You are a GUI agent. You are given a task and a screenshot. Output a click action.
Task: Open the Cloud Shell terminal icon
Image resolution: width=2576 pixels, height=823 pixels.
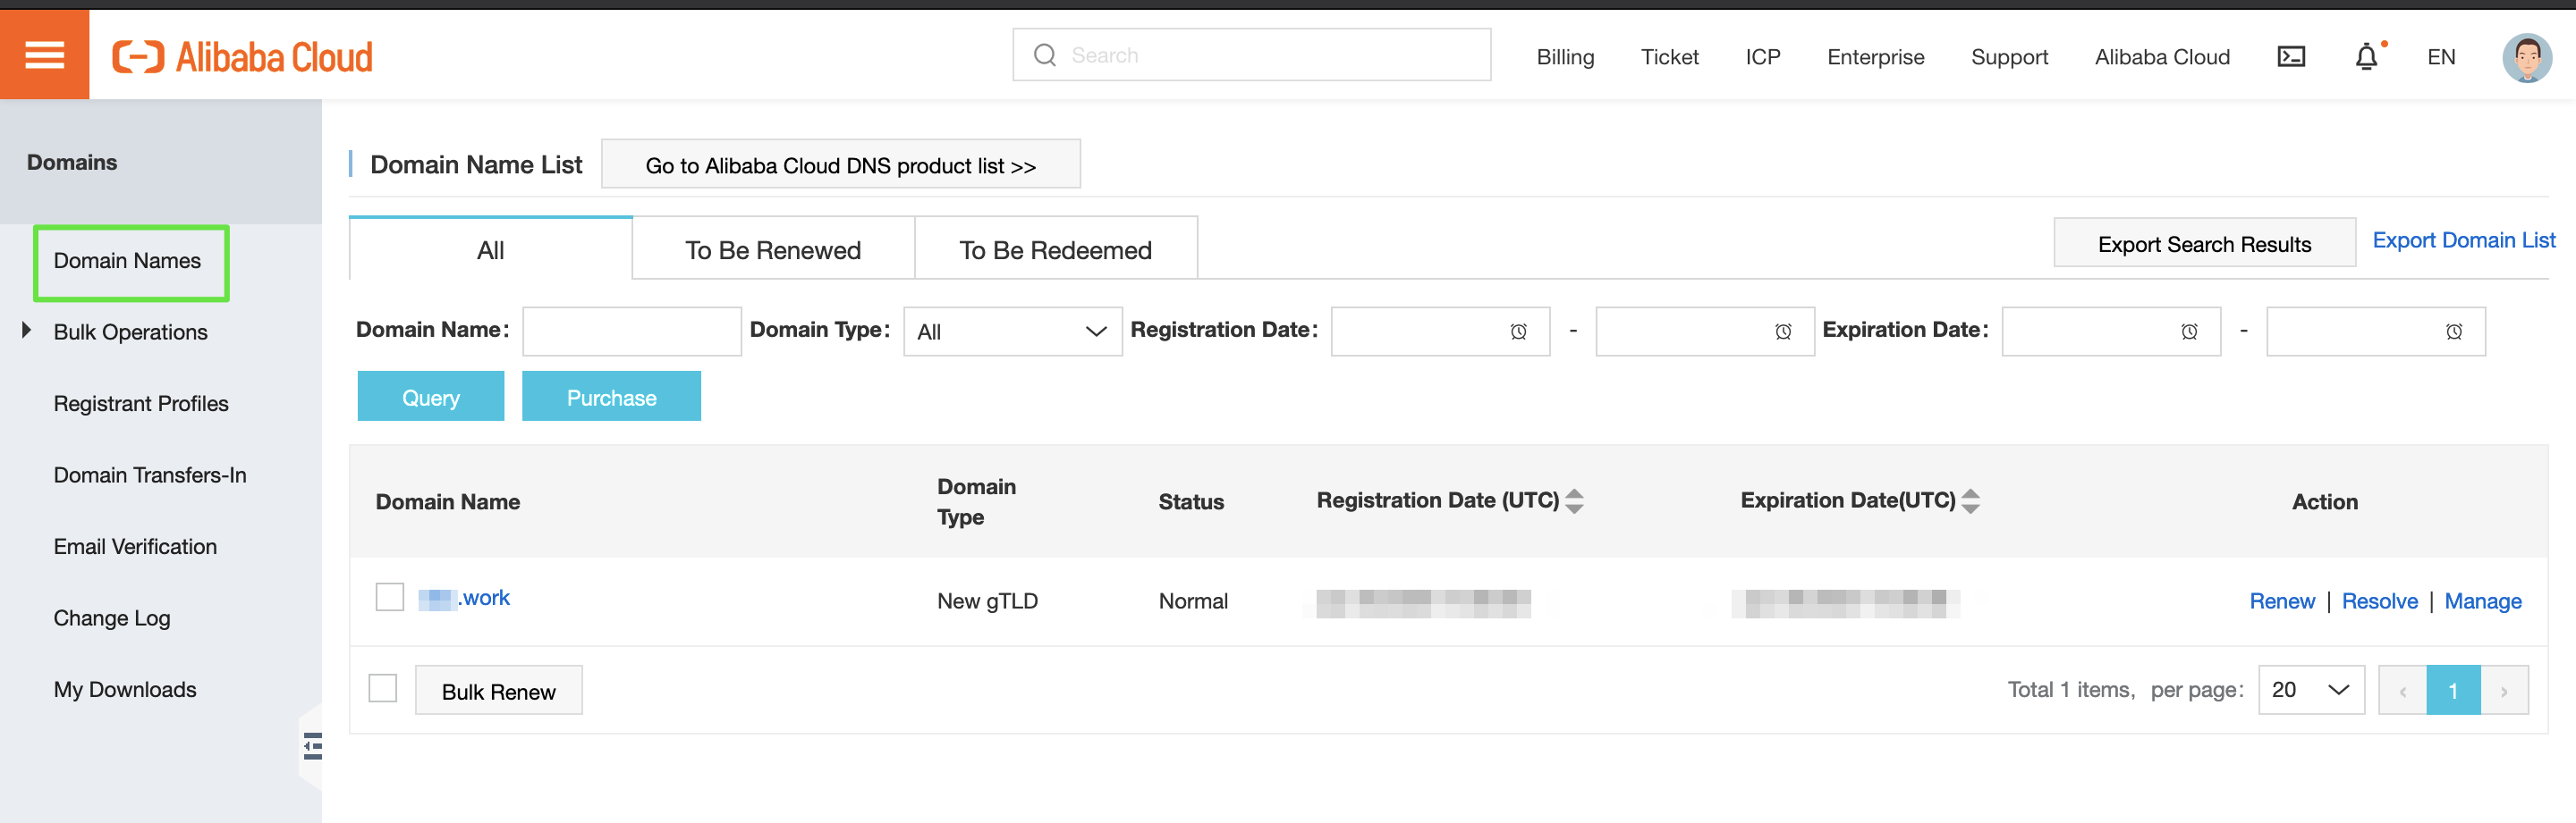click(x=2290, y=57)
